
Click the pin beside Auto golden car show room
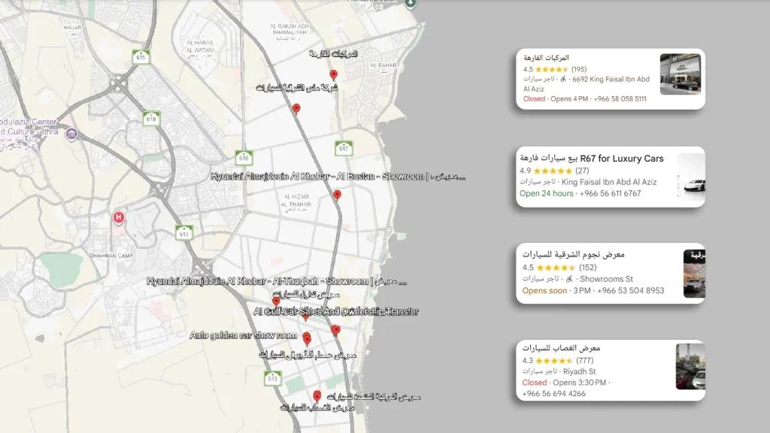pos(307,338)
